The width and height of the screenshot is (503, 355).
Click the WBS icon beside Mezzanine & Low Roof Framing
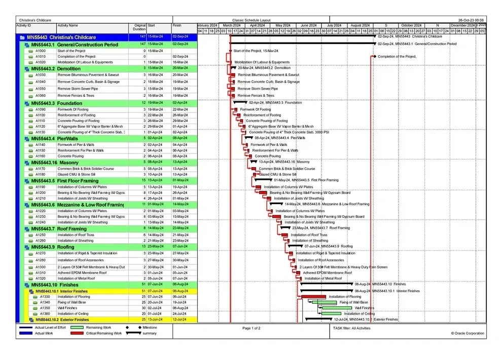[27, 205]
